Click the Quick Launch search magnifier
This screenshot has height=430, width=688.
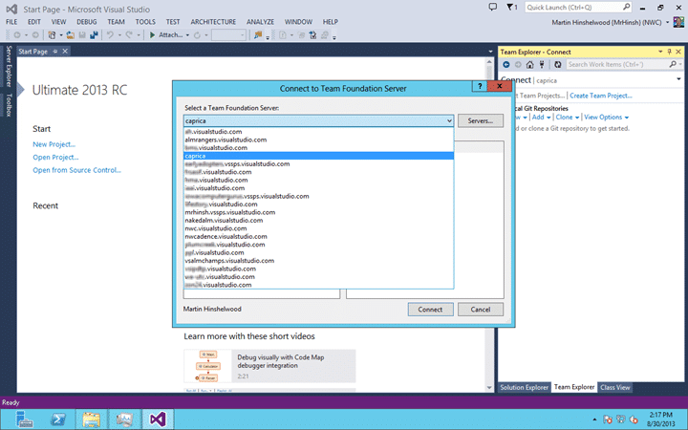[x=626, y=7]
